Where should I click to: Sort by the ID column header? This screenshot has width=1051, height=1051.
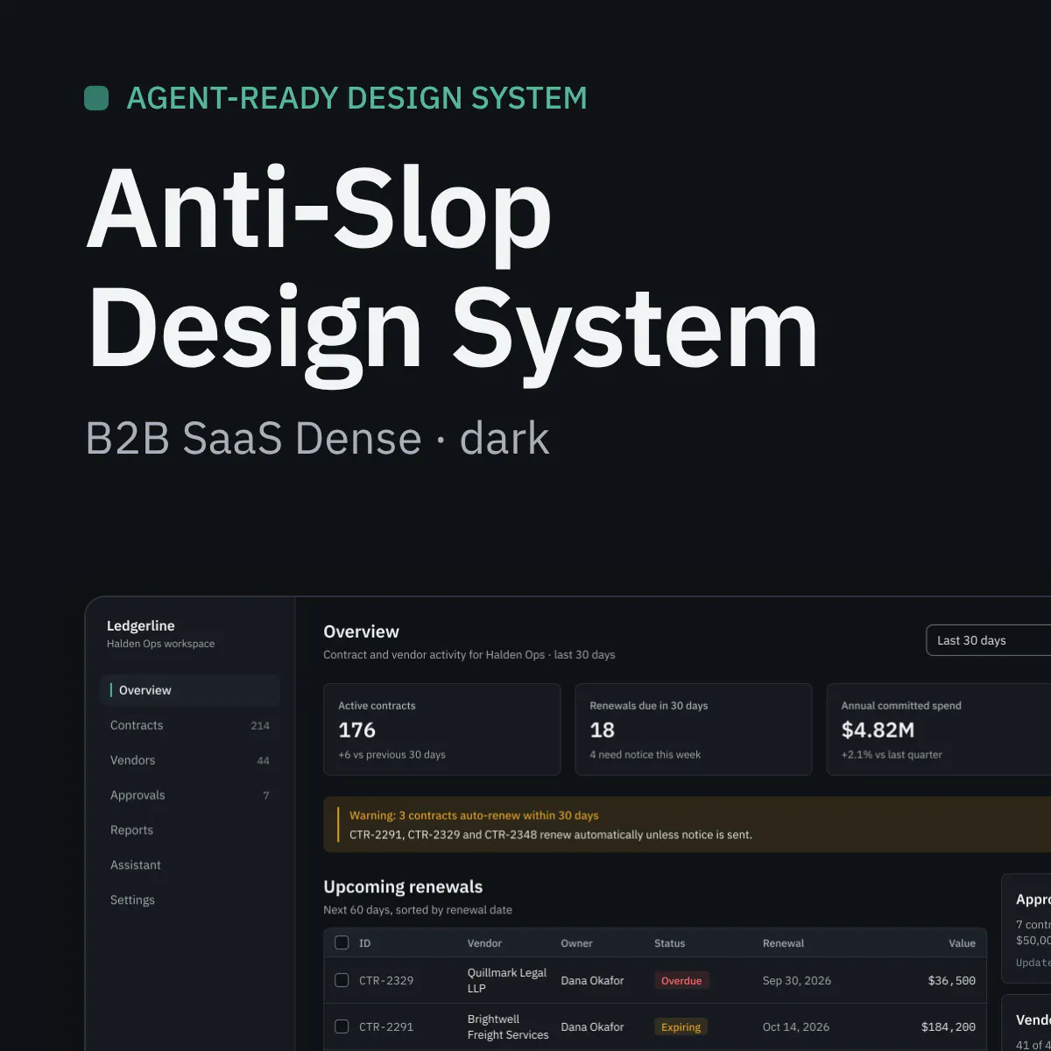pos(365,943)
